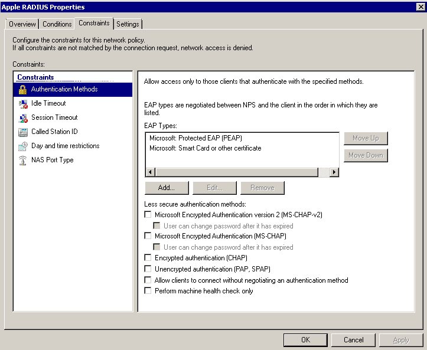This screenshot has height=350, width=427.
Task: Click the Called Station ID icon
Action: coord(23,132)
